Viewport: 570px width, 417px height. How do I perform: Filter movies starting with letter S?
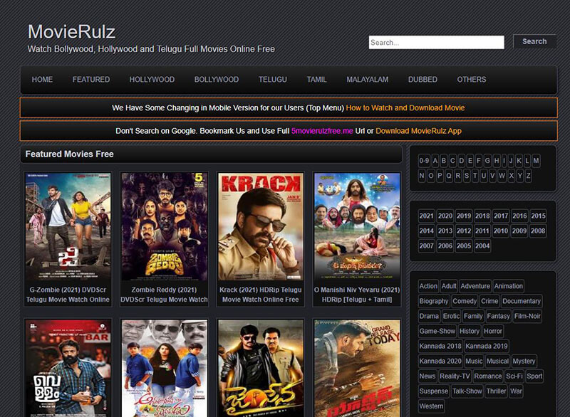point(467,176)
